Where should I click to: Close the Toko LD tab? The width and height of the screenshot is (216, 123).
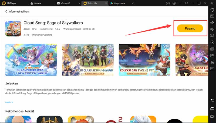click(x=106, y=3)
